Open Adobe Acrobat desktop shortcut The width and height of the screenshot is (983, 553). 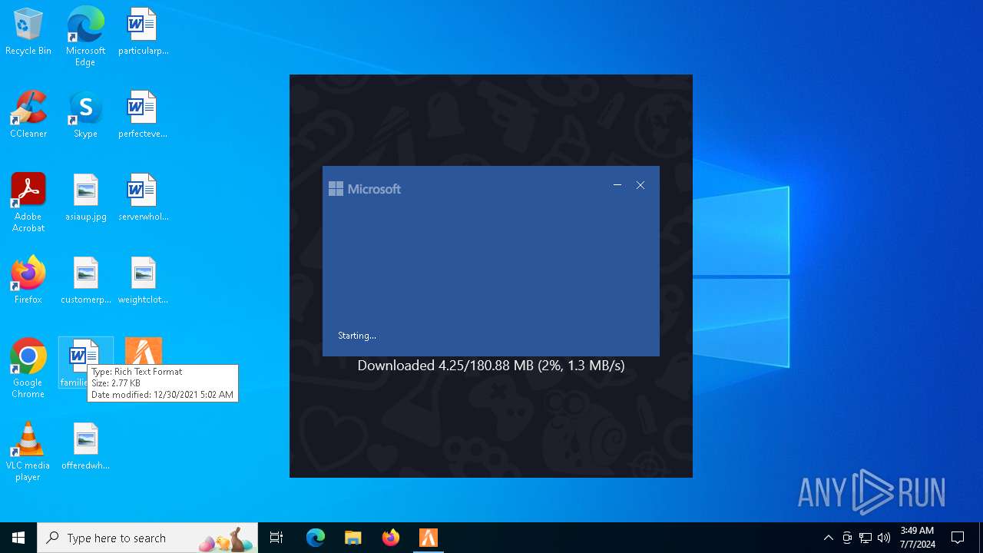(28, 203)
